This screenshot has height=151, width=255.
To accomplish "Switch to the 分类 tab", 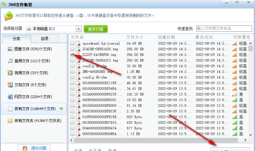I will (x=16, y=39).
